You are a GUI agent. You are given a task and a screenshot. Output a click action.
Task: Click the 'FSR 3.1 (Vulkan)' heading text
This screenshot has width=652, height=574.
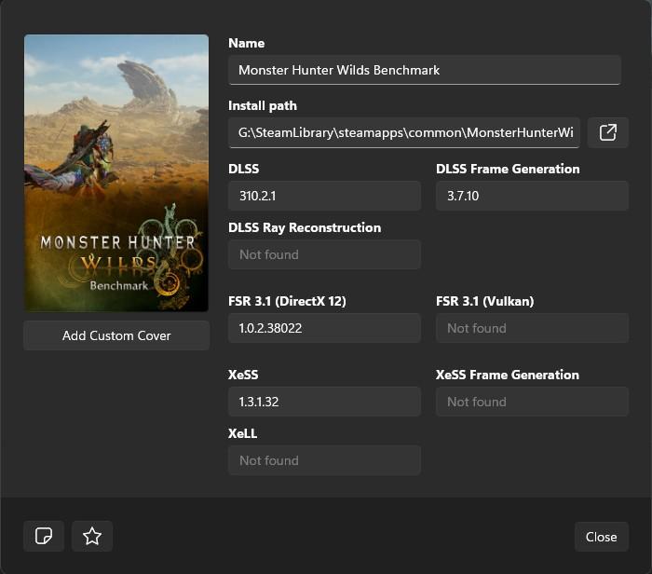pos(484,301)
